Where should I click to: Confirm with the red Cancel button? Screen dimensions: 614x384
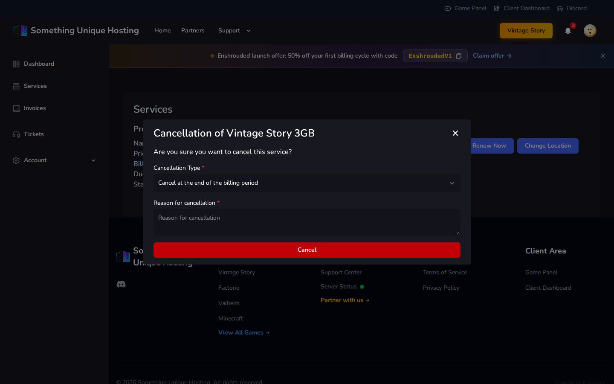point(307,250)
